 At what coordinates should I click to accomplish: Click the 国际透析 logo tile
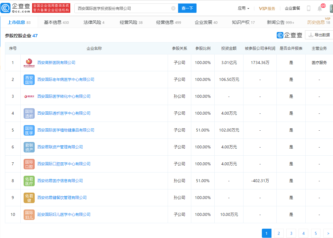(29, 113)
